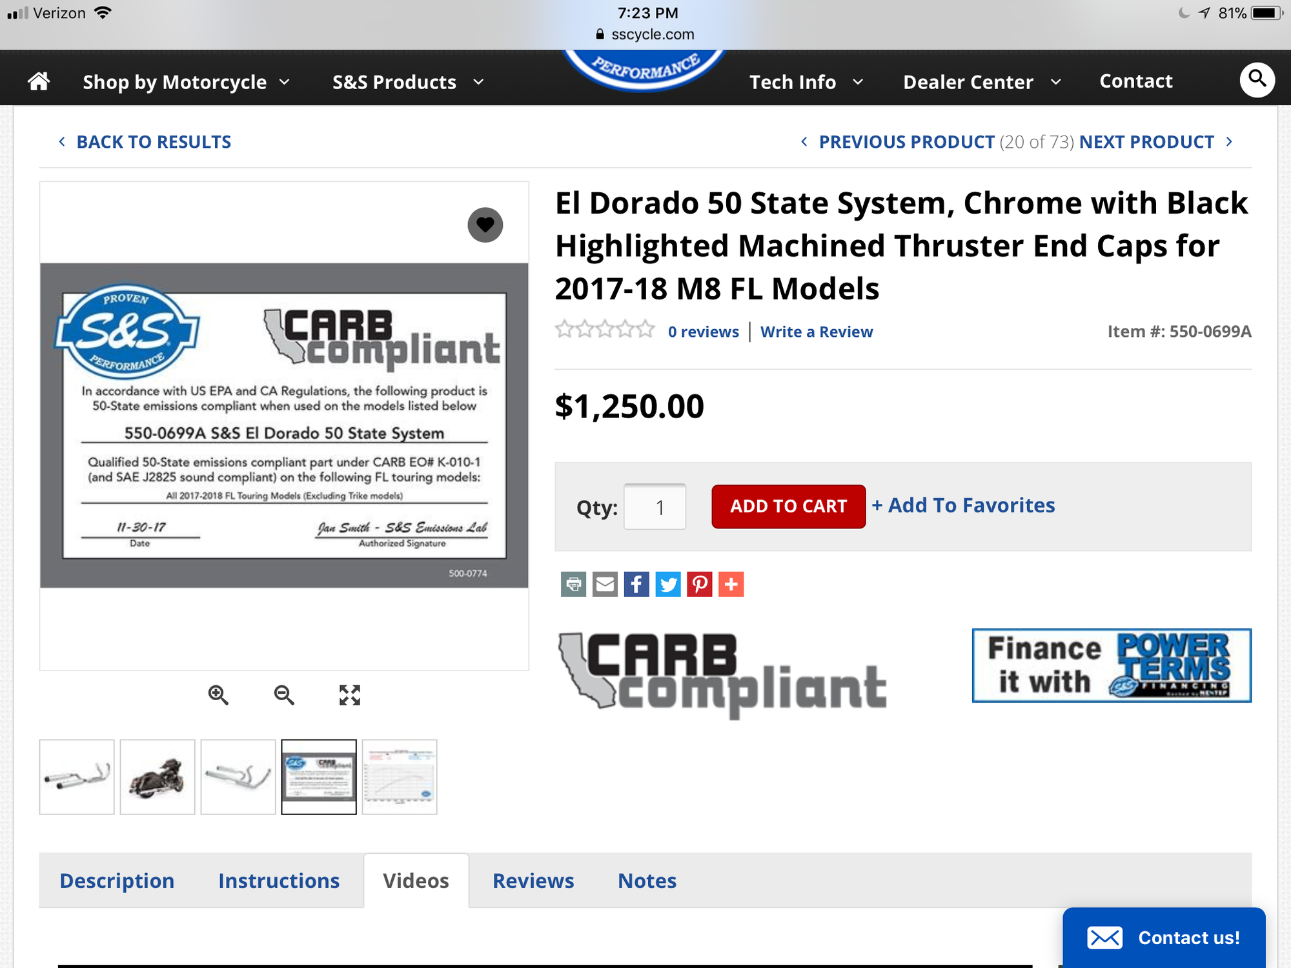This screenshot has width=1291, height=968.
Task: Share via the email envelope icon
Action: (605, 584)
